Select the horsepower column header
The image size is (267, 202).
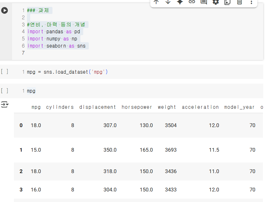(x=137, y=107)
